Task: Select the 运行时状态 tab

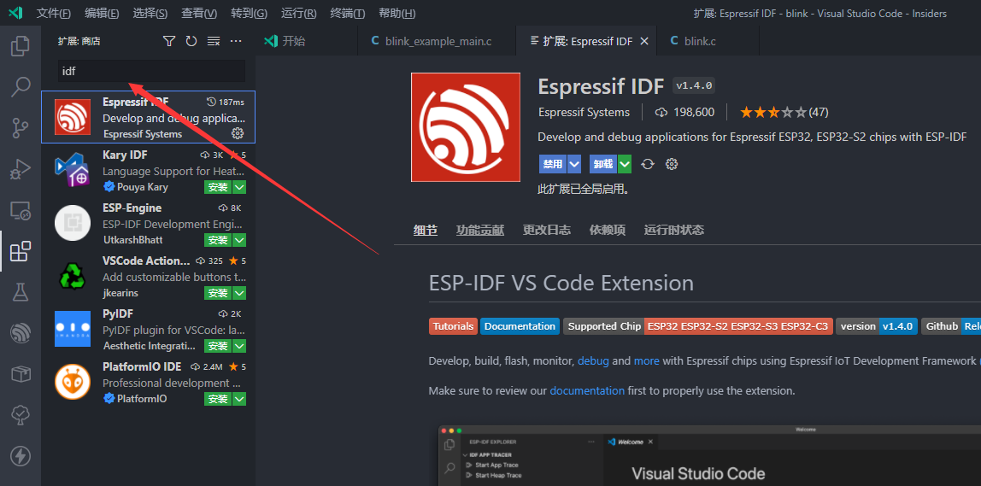Action: coord(674,230)
